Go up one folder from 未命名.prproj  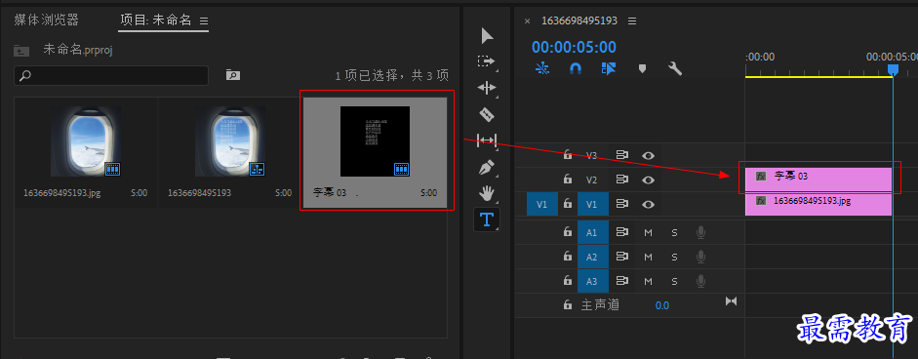tap(21, 51)
